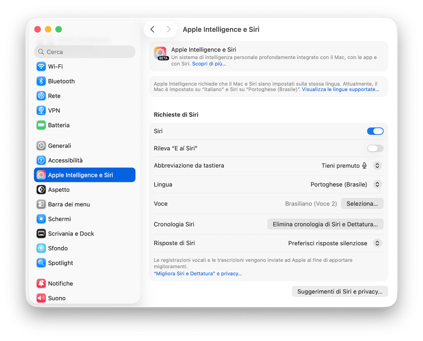Click the green zoom window button

click(59, 30)
